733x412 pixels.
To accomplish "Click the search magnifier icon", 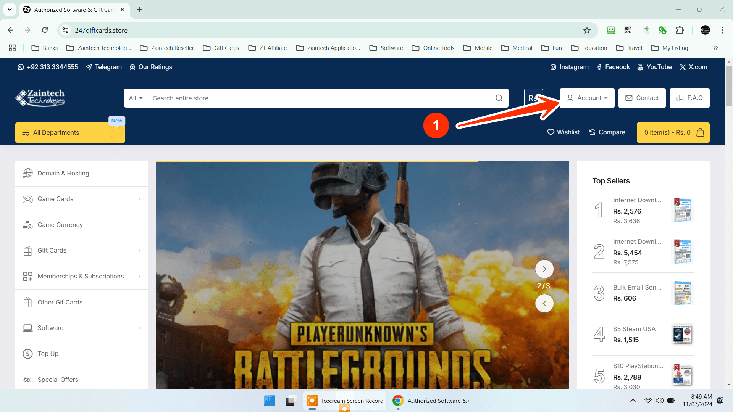I will coord(499,98).
